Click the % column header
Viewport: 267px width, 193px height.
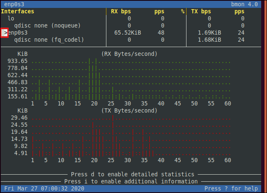point(183,11)
